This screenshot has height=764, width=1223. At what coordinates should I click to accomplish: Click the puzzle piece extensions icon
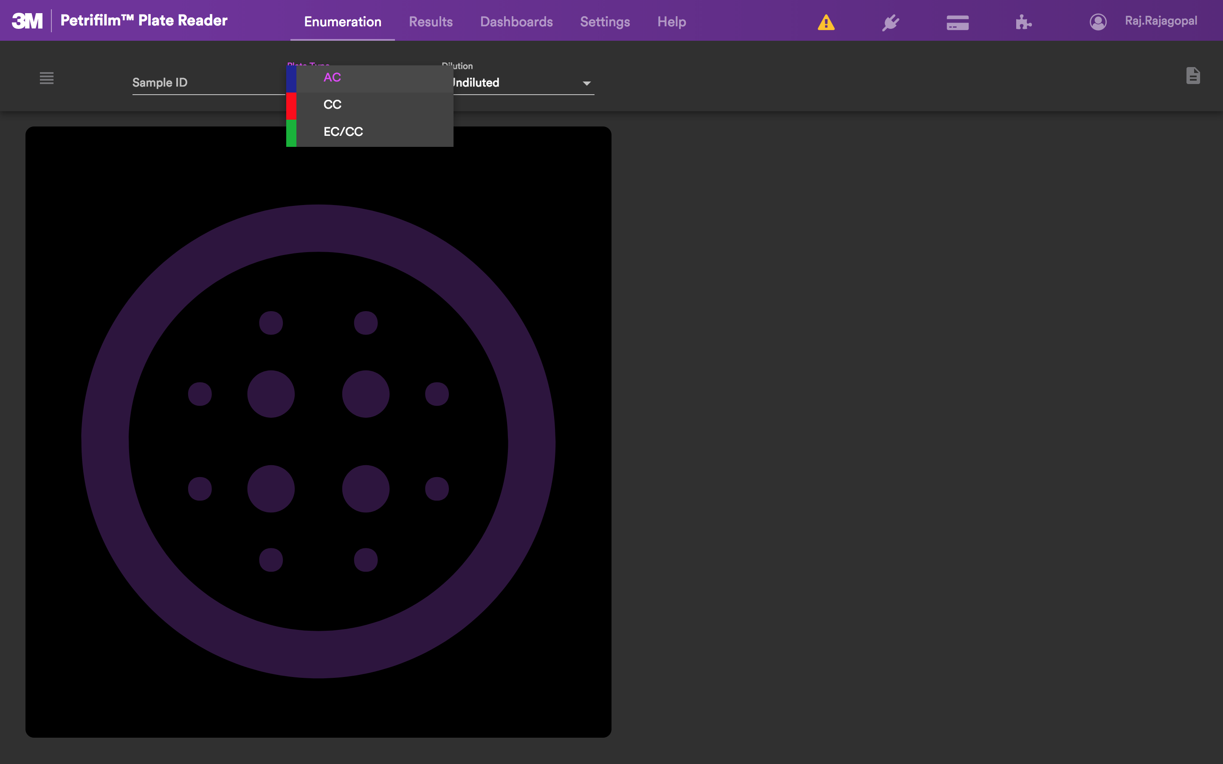(1023, 22)
